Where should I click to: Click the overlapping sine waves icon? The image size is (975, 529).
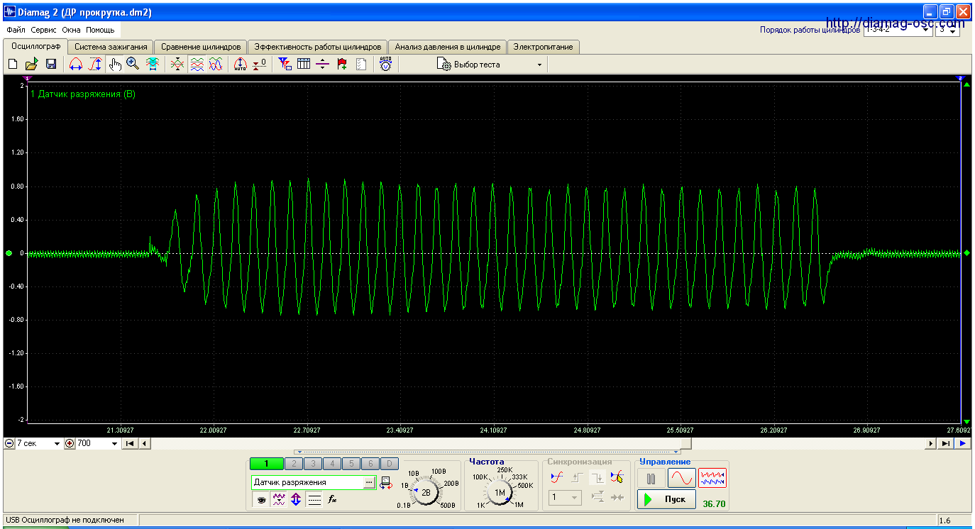[216, 64]
